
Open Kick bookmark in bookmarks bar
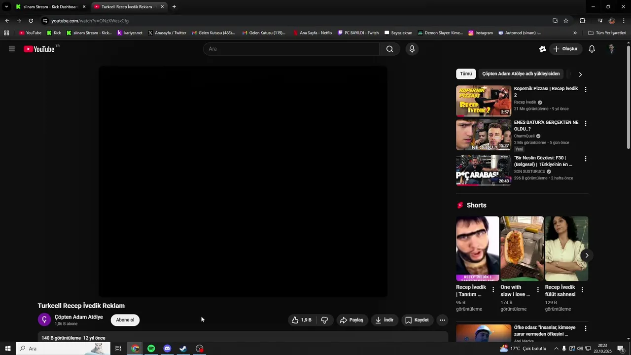54,33
